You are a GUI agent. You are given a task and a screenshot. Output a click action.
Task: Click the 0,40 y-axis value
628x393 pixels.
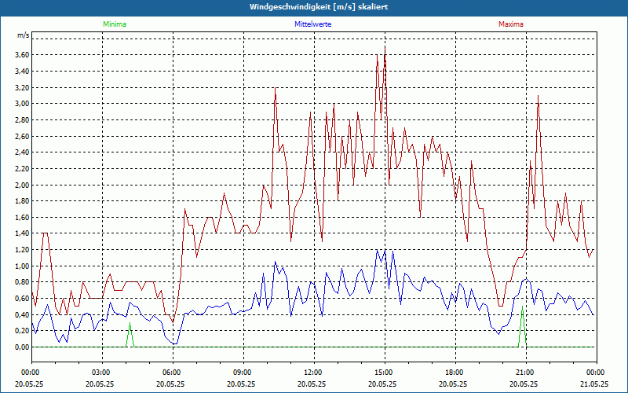point(23,315)
